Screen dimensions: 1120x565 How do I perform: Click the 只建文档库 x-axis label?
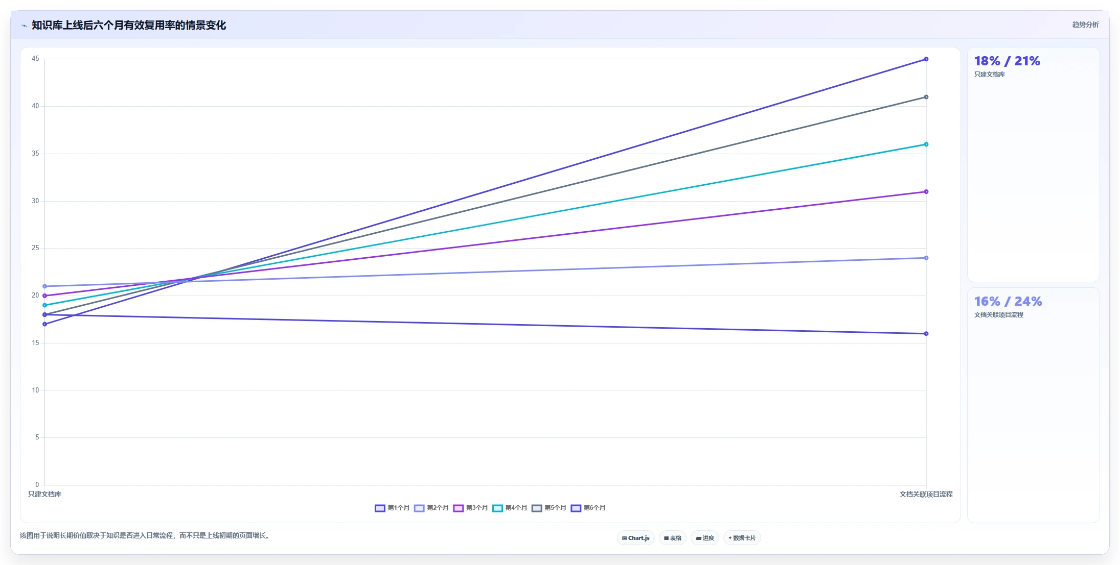(x=44, y=494)
